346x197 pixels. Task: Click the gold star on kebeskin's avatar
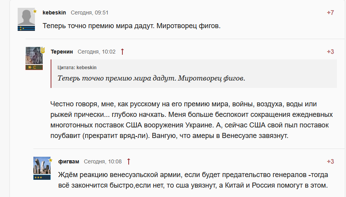pyautogui.click(x=35, y=11)
